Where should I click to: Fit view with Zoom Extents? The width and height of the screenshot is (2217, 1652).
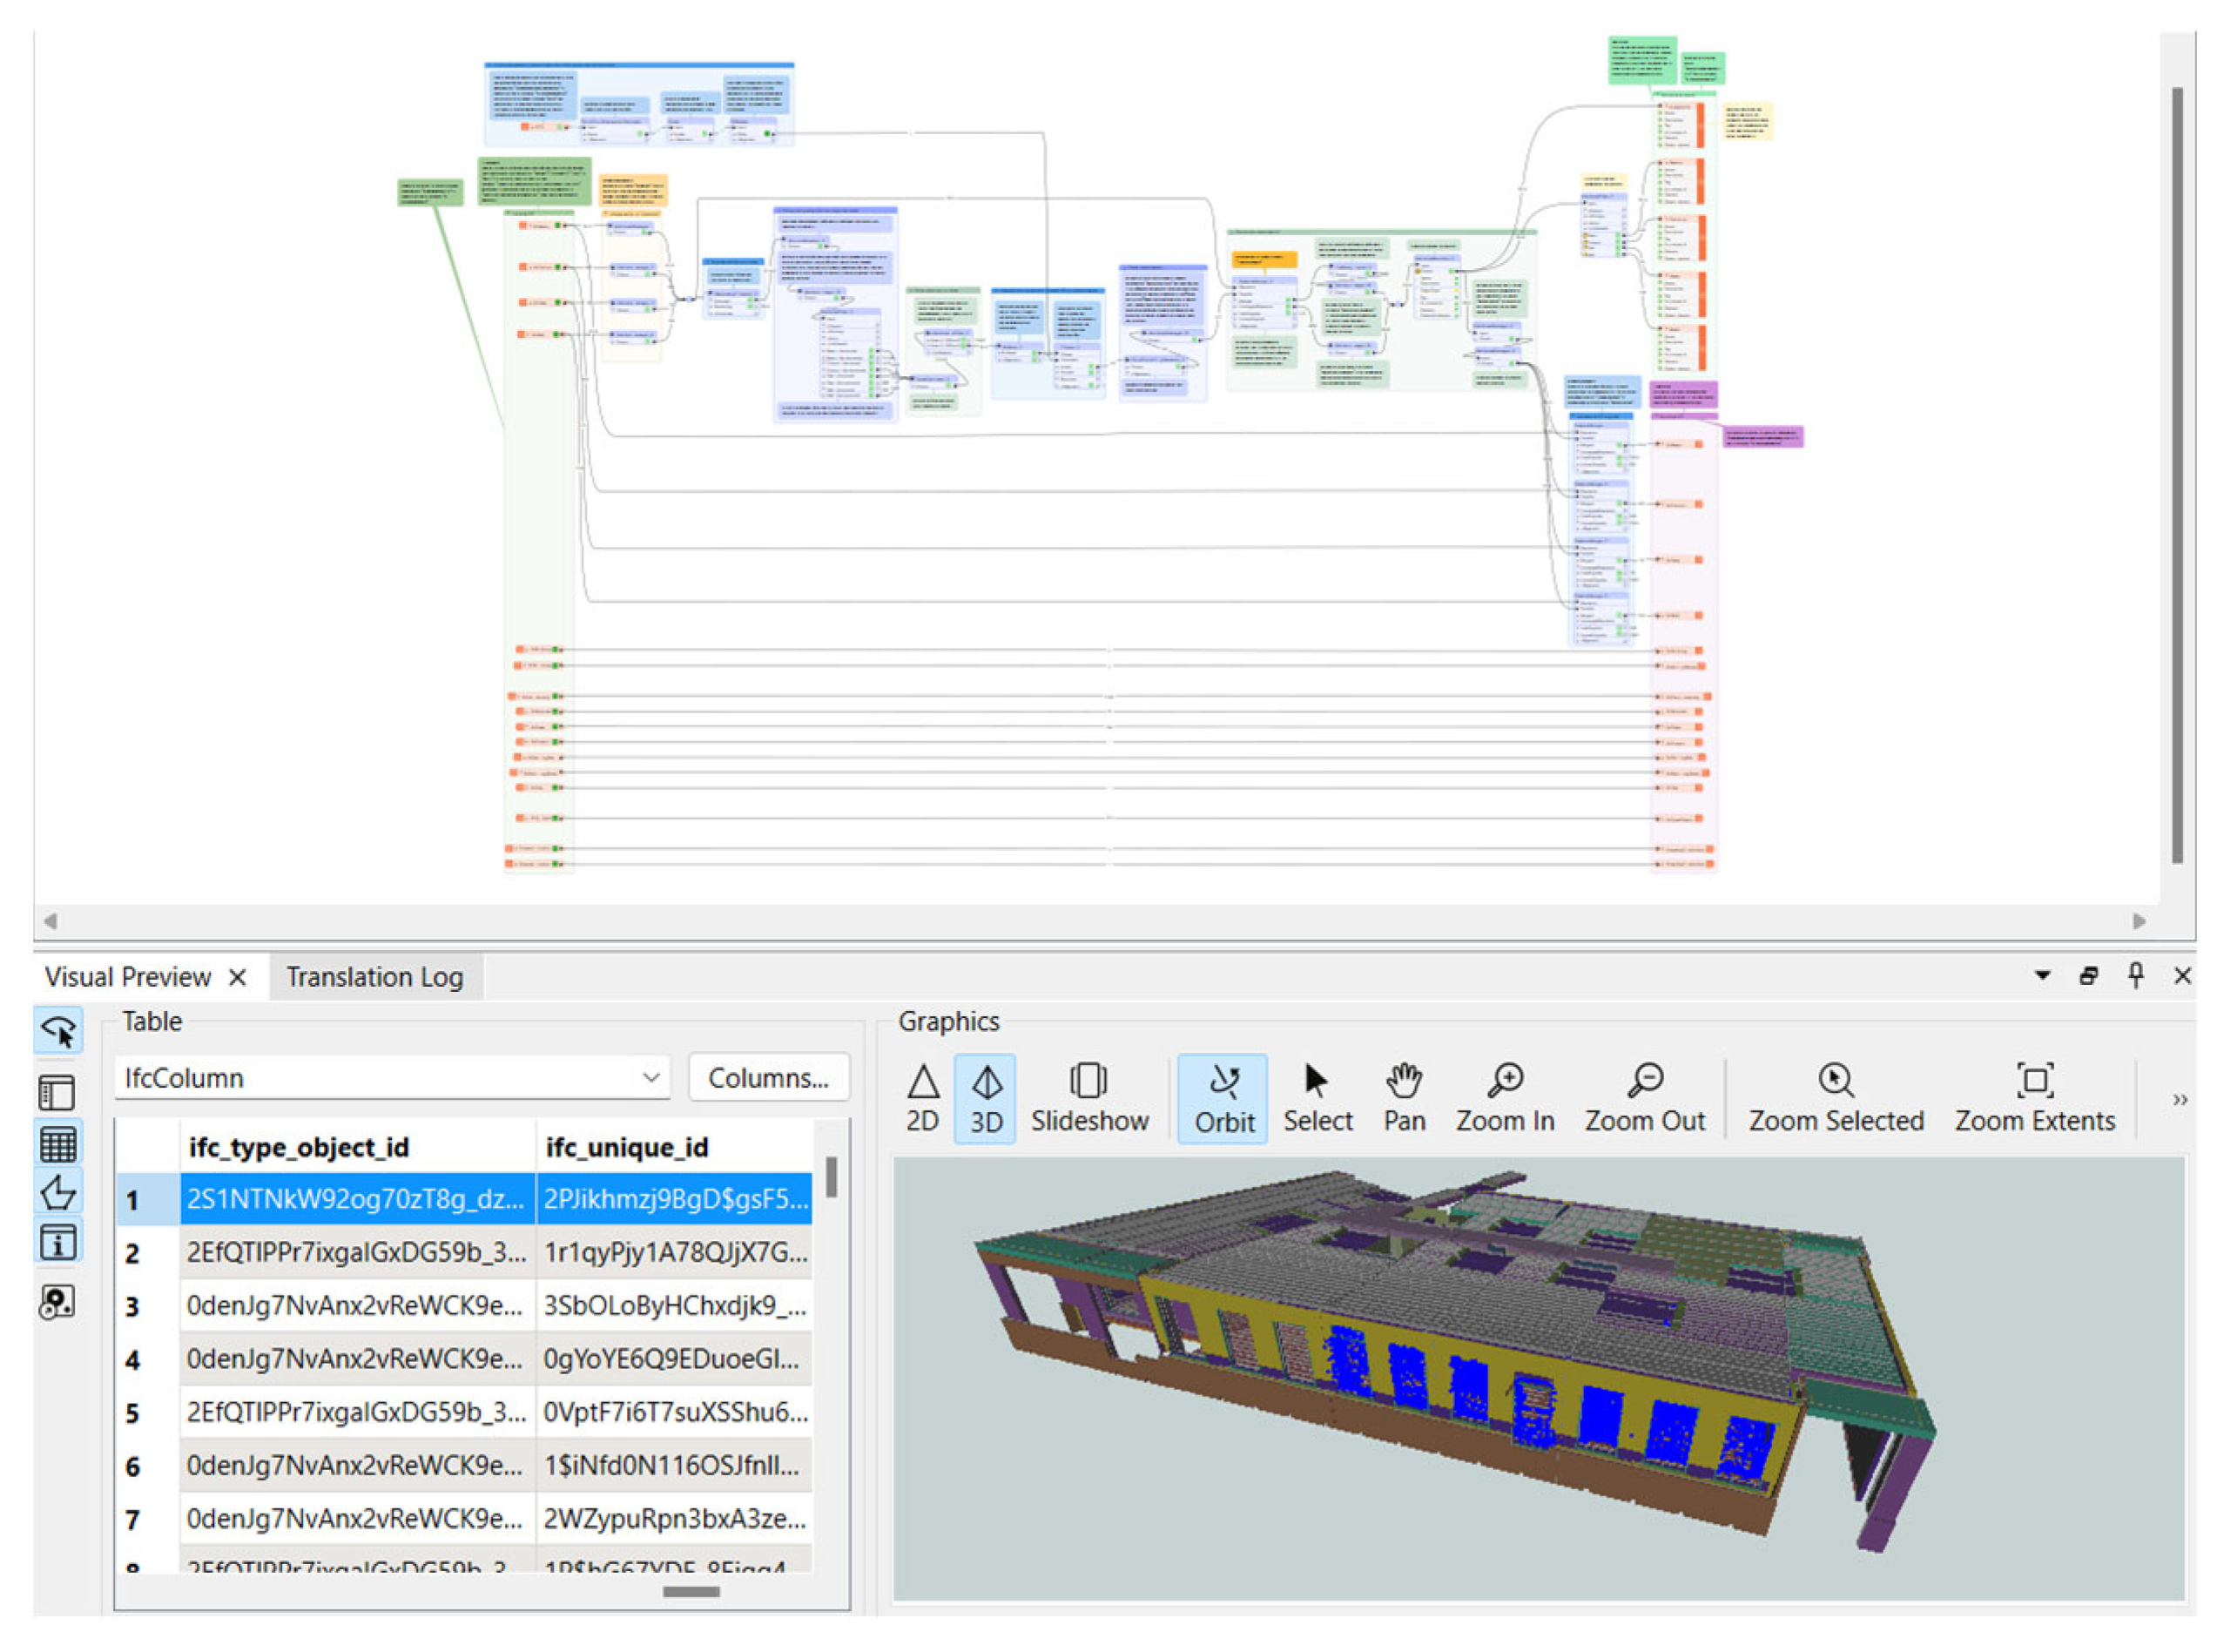pos(2034,1098)
